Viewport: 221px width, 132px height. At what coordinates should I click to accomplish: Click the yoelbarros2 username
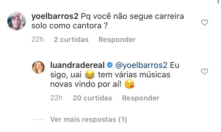(55, 16)
